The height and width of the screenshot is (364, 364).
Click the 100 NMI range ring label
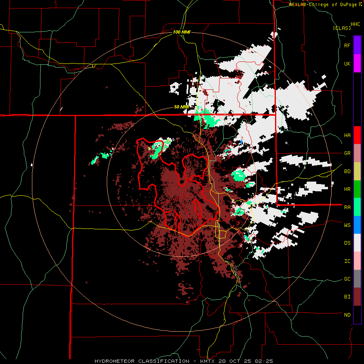(182, 32)
